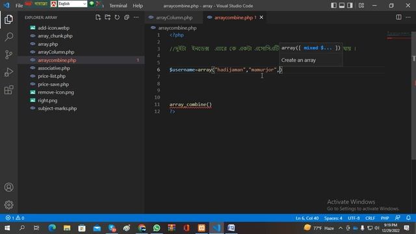Click Windows Start button
416x234 pixels.
pyautogui.click(x=7, y=228)
